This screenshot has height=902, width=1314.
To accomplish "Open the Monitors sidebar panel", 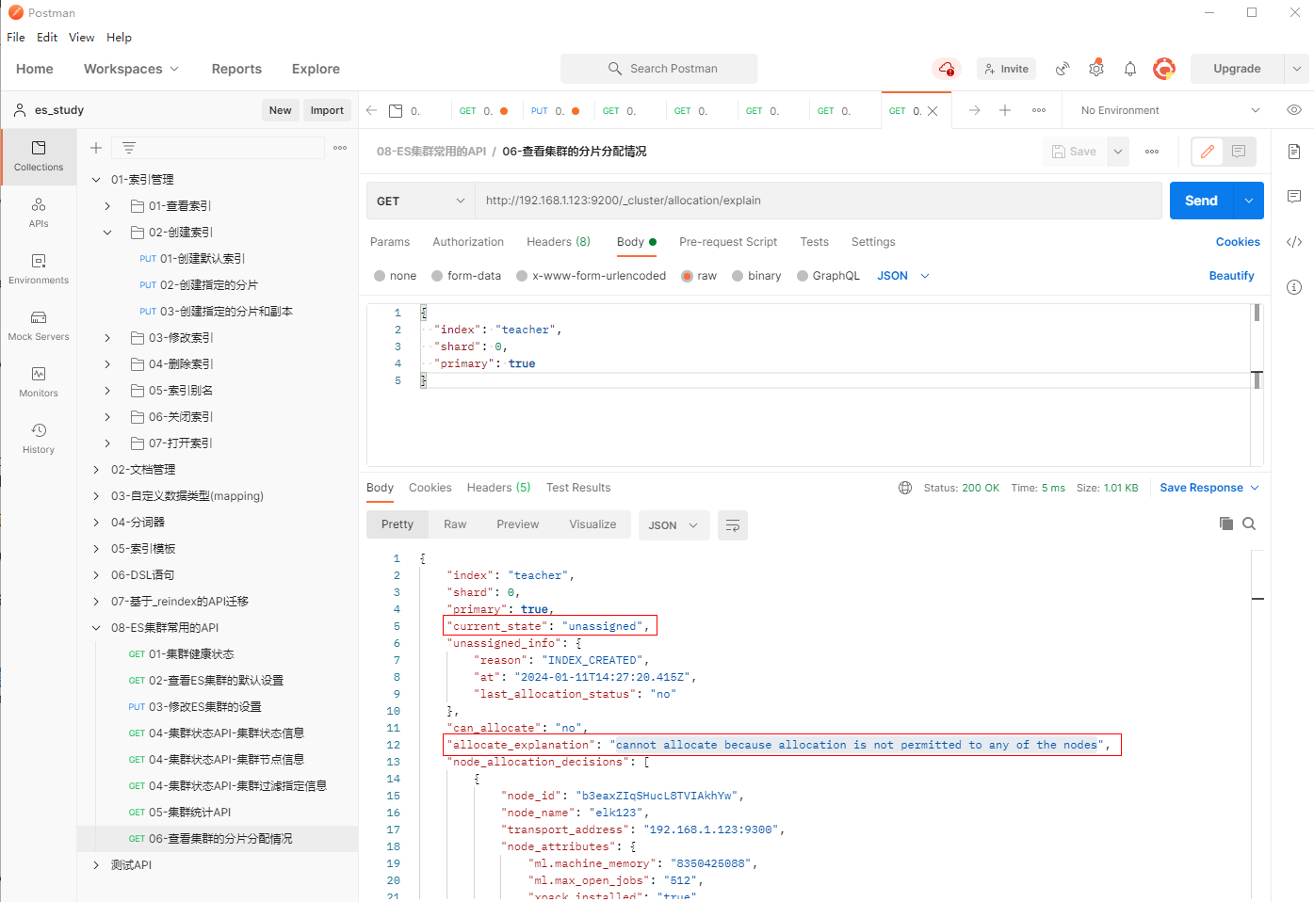I will pyautogui.click(x=39, y=381).
